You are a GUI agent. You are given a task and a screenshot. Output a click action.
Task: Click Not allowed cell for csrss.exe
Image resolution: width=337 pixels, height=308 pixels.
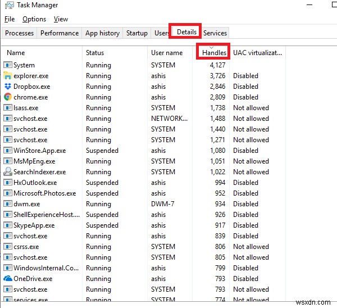(251, 247)
